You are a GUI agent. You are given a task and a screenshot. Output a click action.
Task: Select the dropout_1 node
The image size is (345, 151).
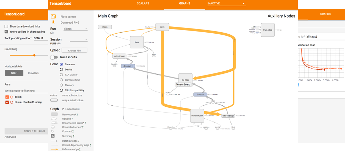click(128, 66)
